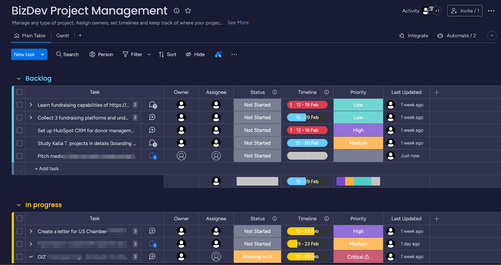Click the Hide columns icon
This screenshot has width=501, height=265.
(195, 54)
